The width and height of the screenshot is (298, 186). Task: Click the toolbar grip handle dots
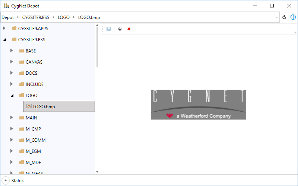pos(102,29)
